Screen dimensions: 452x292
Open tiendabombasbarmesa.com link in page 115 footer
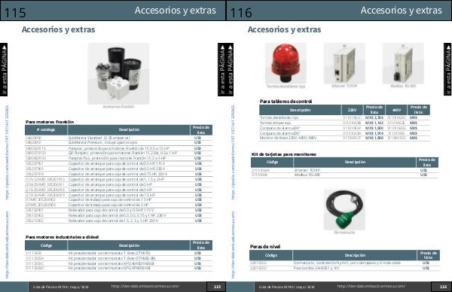pos(145,286)
